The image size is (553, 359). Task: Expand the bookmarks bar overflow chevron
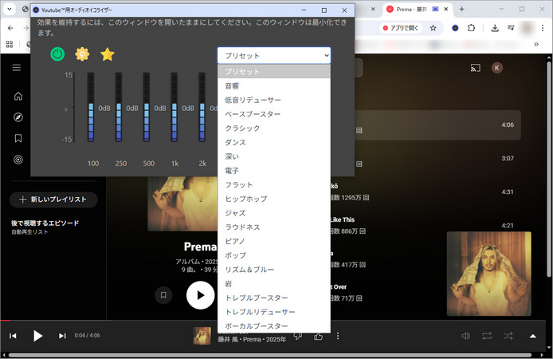536,45
